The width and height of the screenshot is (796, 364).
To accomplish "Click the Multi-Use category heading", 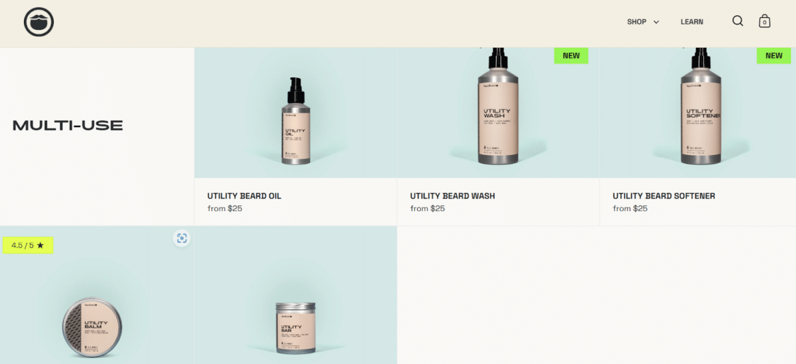I will pyautogui.click(x=68, y=125).
